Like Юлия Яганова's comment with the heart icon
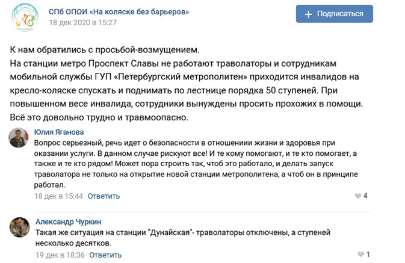 point(357,196)
